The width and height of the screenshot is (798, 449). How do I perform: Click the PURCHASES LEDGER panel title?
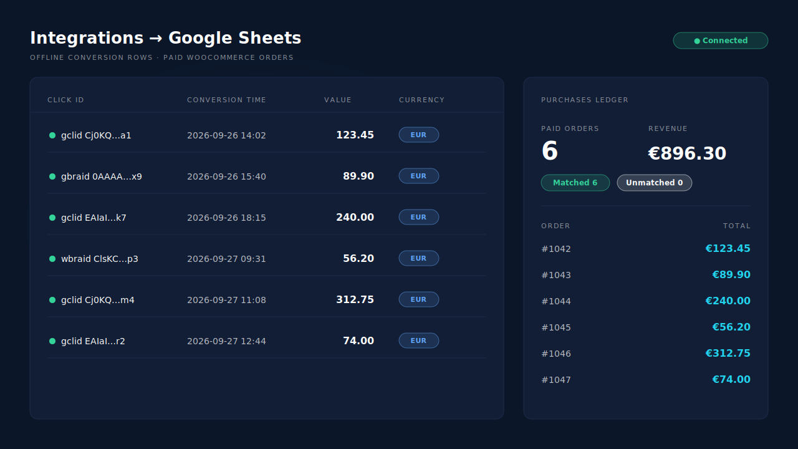[x=585, y=100]
